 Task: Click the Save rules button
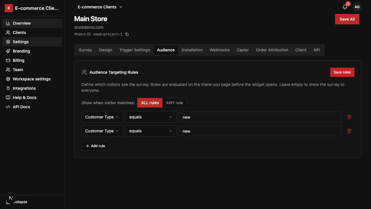342,72
